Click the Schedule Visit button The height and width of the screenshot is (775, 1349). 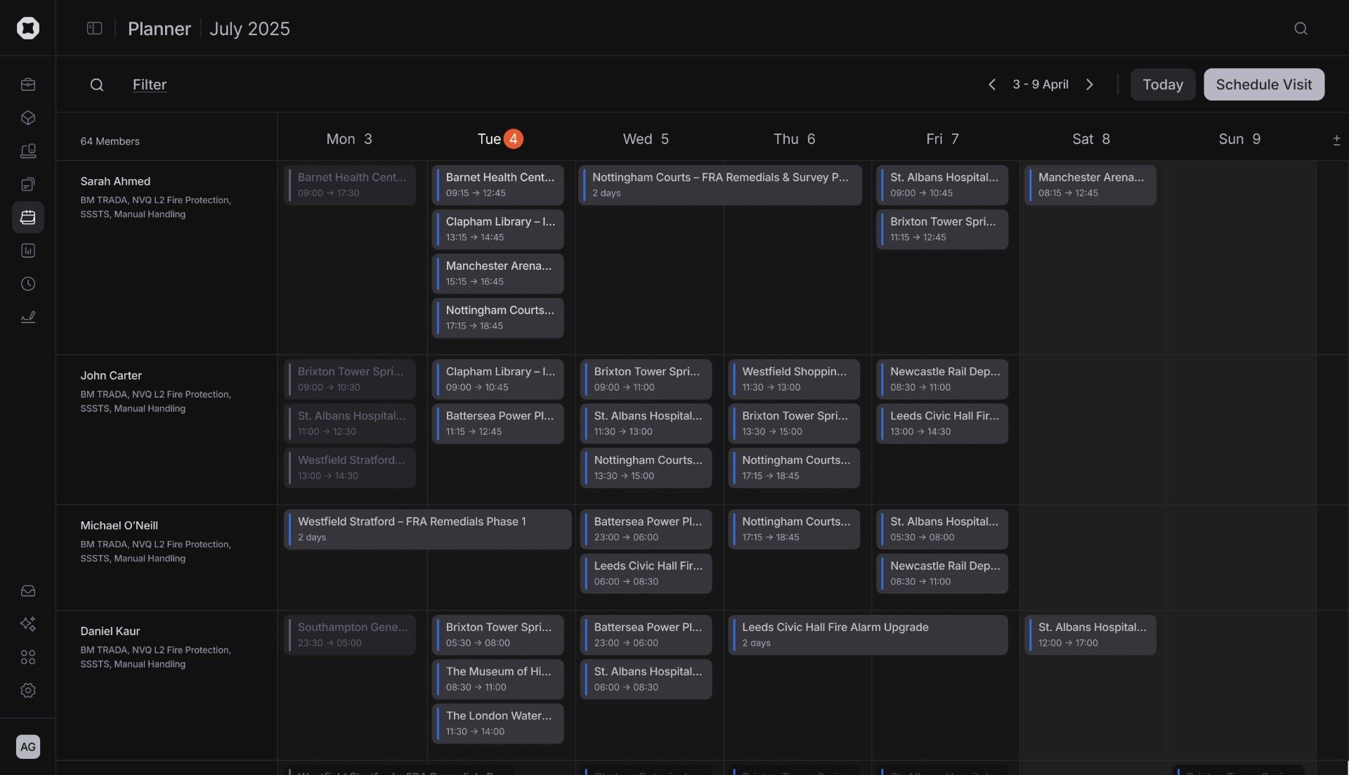click(1264, 84)
